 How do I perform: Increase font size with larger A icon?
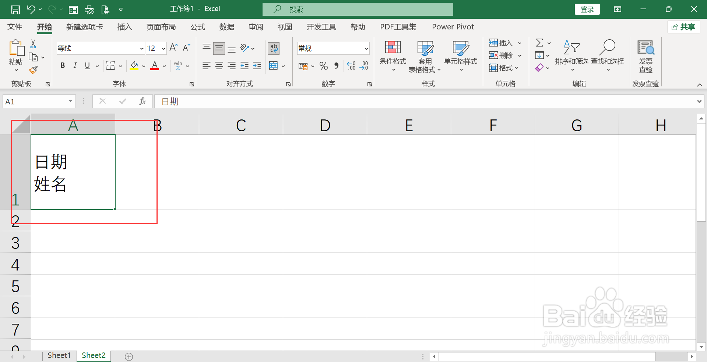(x=173, y=48)
